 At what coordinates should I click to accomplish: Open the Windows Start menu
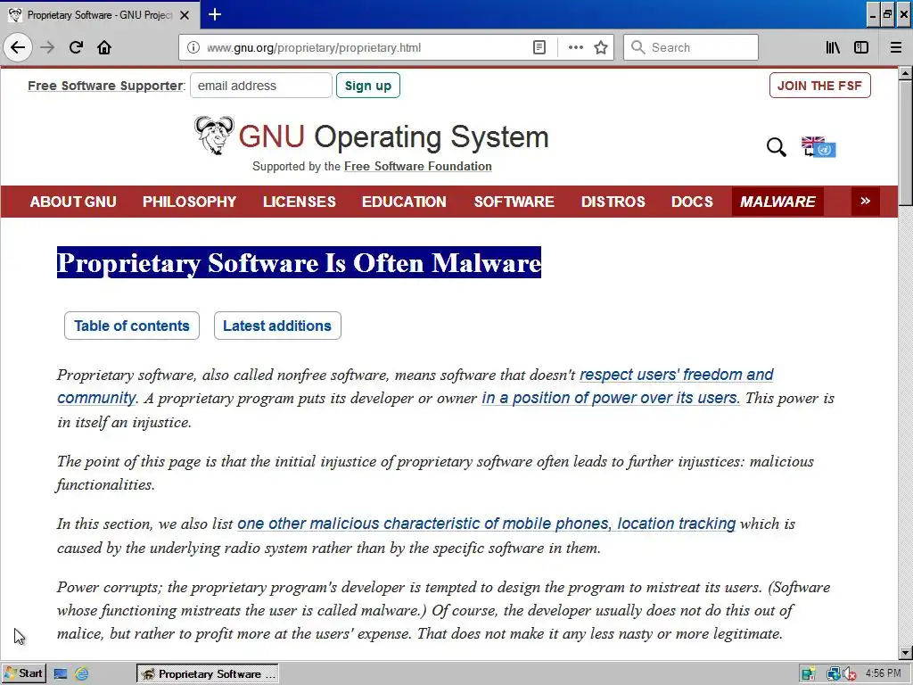tap(23, 673)
